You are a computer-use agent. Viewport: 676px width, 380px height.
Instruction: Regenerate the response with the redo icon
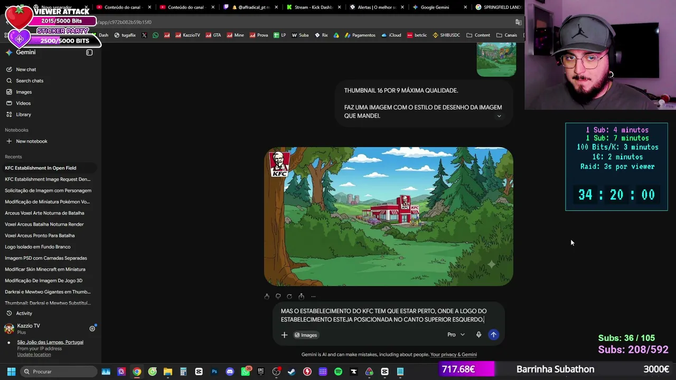pos(289,297)
